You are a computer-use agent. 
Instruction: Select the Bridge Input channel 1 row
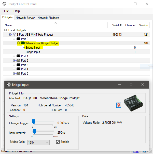(33, 52)
